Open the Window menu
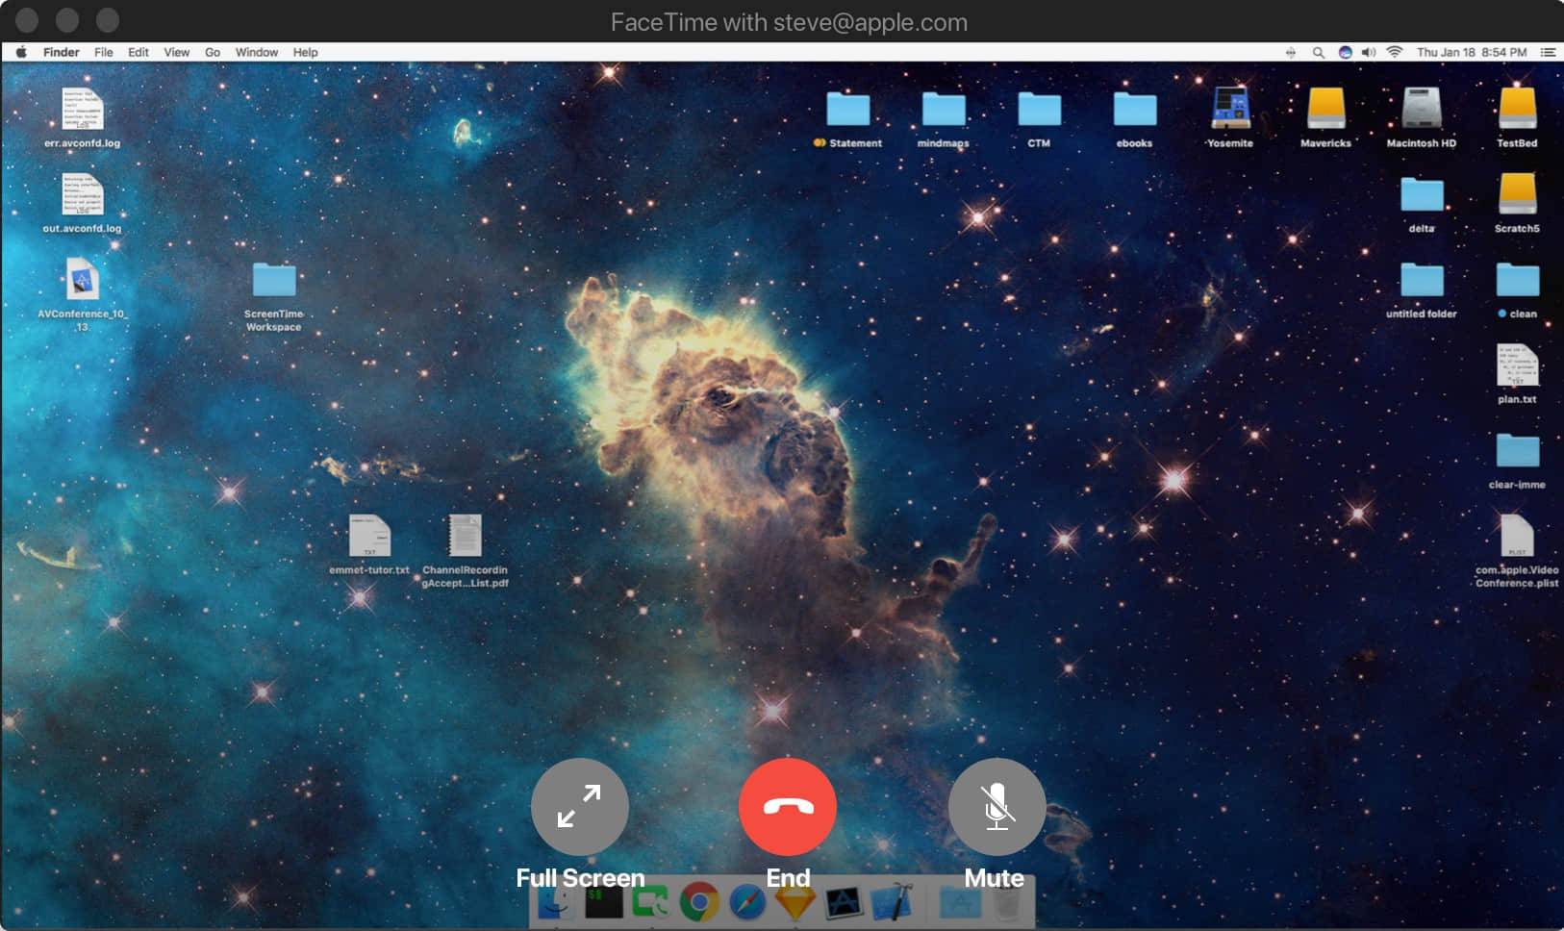Image resolution: width=1564 pixels, height=931 pixels. [x=257, y=52]
